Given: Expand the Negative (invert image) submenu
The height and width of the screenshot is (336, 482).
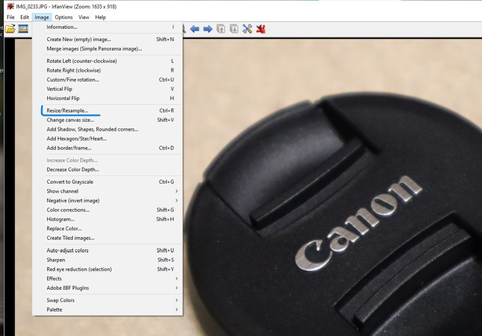Looking at the screenshot, I should [x=107, y=201].
